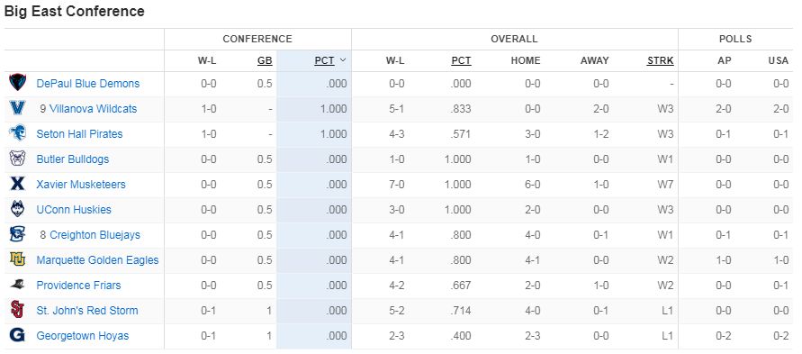Click the Providence Friars logo
This screenshot has width=802, height=354.
tap(17, 285)
